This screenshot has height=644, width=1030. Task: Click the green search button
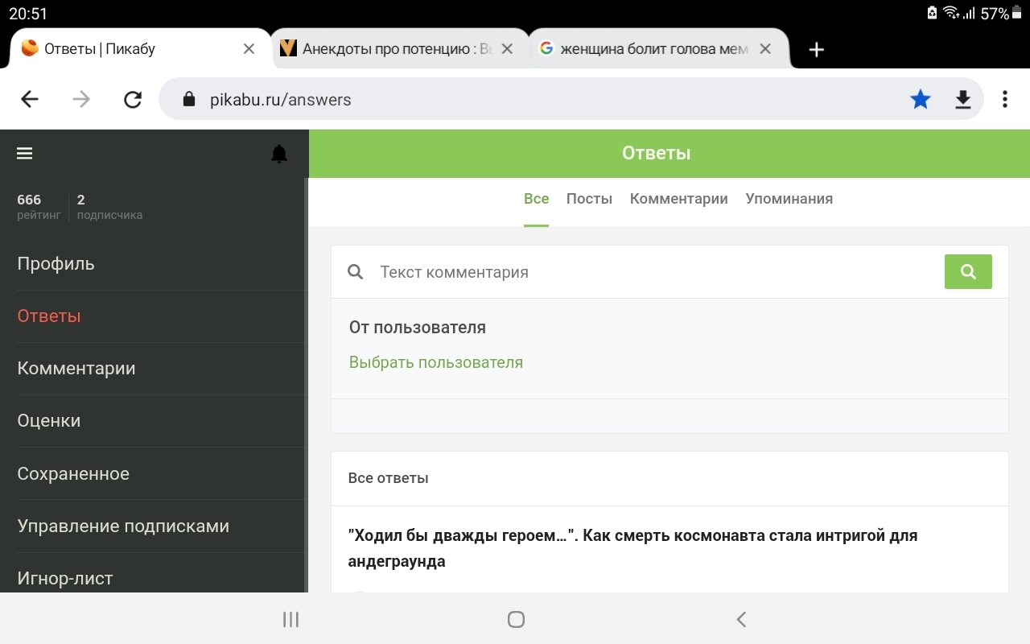(968, 272)
